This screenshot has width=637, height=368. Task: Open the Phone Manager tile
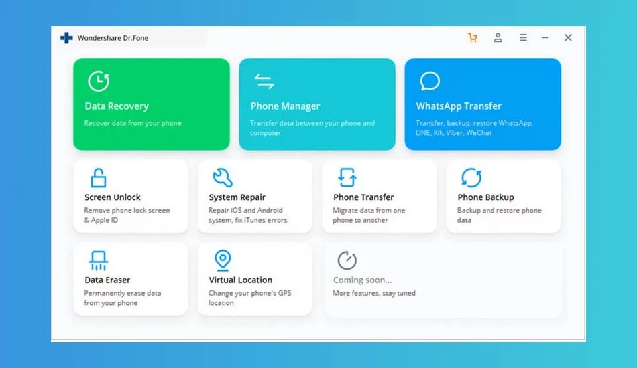pos(317,104)
